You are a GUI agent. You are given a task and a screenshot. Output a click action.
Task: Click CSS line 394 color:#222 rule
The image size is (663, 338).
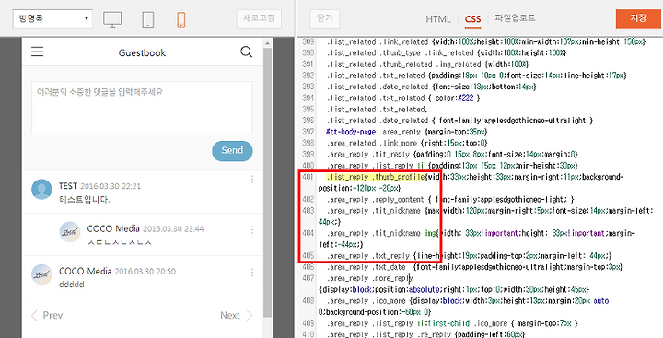click(403, 99)
